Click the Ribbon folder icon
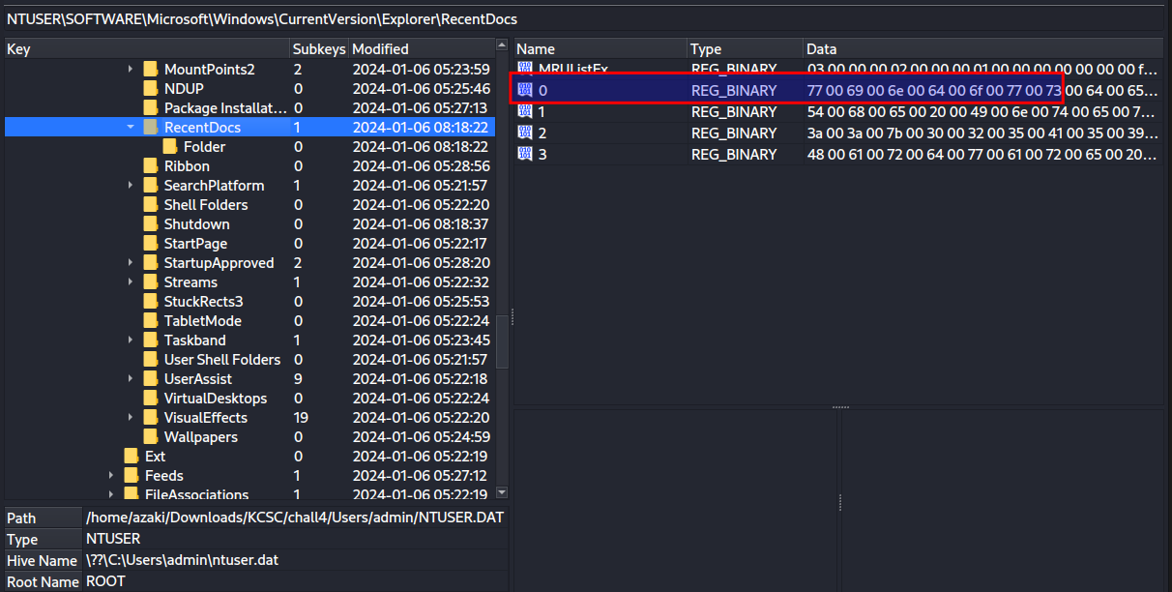 tap(150, 165)
